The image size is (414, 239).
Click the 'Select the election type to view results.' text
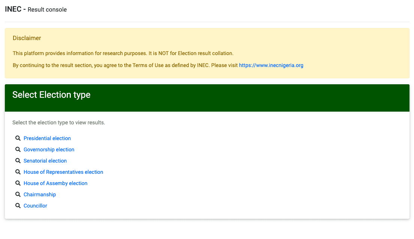pos(58,122)
